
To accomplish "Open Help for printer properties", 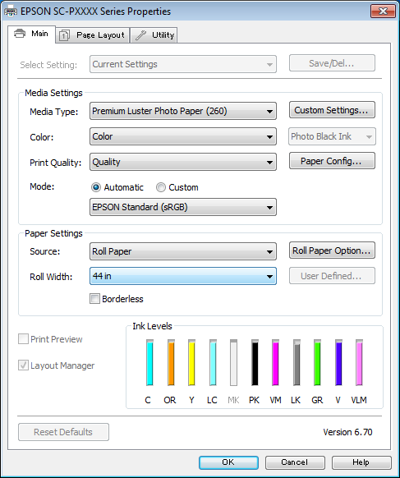I will click(x=361, y=462).
